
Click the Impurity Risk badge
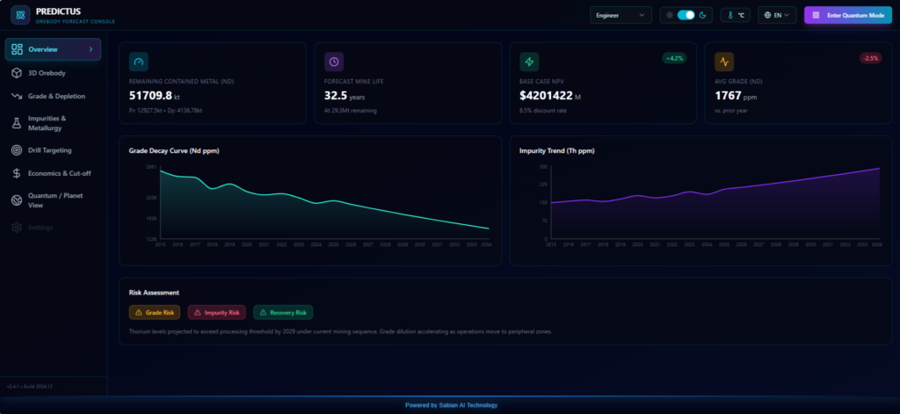[x=215, y=312]
